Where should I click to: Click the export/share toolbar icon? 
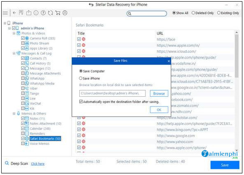tap(29, 13)
